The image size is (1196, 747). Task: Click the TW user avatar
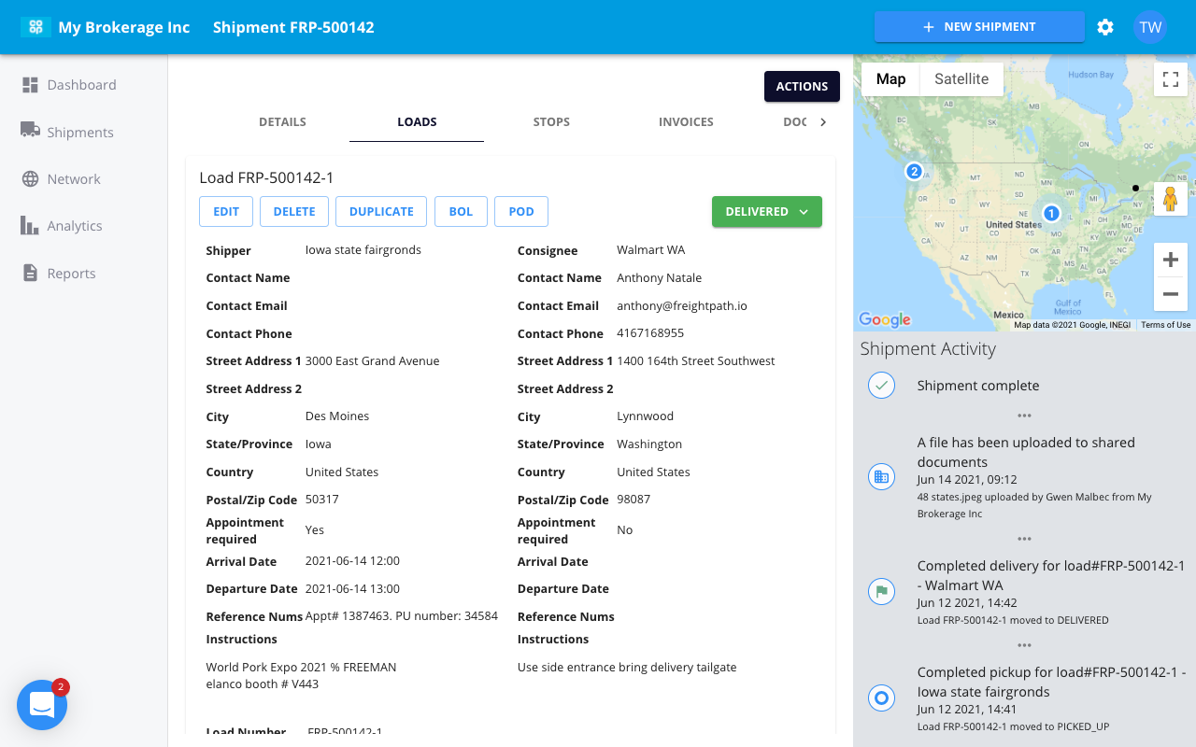[x=1150, y=27]
